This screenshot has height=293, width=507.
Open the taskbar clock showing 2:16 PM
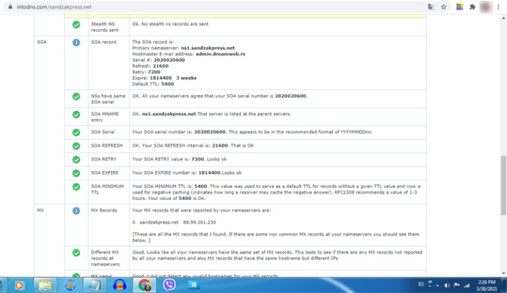[x=487, y=284]
